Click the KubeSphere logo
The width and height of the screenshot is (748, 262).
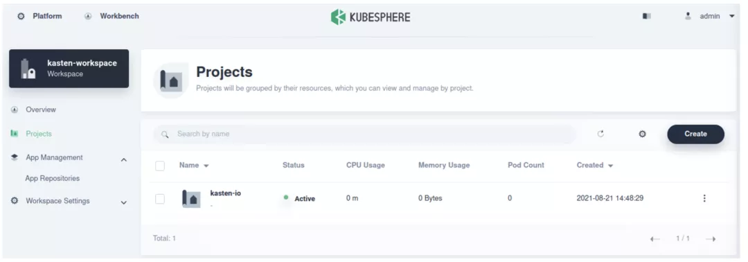click(370, 17)
